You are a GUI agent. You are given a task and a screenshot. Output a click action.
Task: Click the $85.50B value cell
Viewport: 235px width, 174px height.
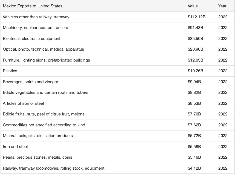[195, 39]
